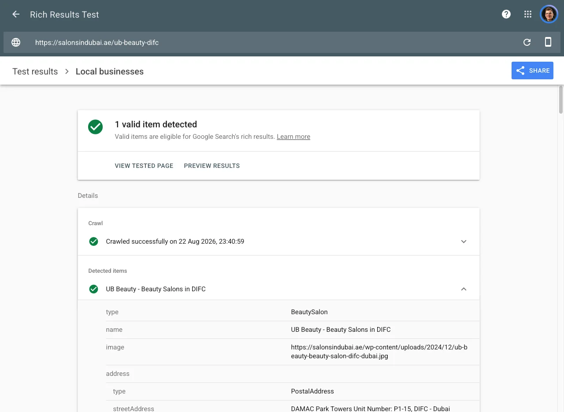Click the 'image' property label

point(115,347)
